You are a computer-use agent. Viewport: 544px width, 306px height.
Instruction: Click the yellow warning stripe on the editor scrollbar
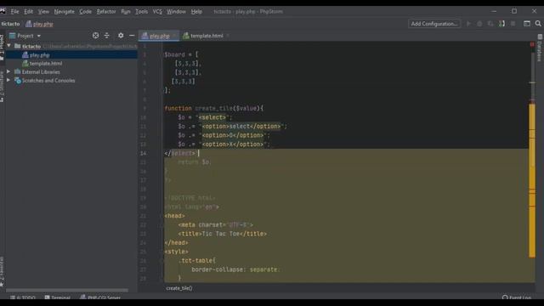click(x=532, y=180)
